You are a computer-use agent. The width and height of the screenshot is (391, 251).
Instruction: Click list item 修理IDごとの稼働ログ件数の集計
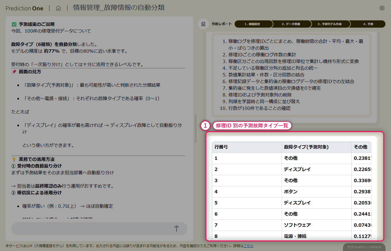click(262, 55)
